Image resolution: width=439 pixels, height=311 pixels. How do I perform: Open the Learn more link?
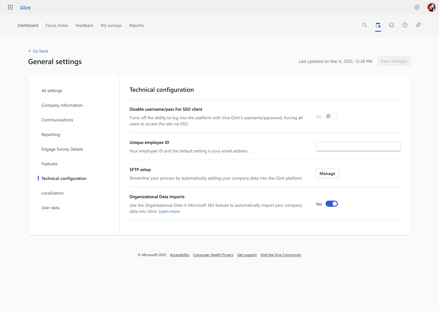[169, 211]
